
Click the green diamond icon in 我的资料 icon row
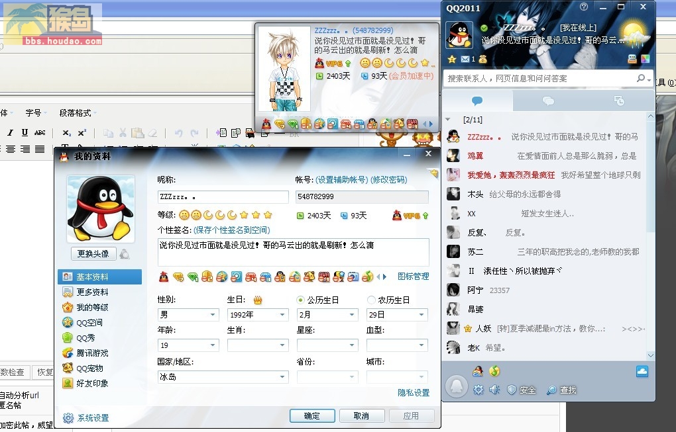click(193, 277)
